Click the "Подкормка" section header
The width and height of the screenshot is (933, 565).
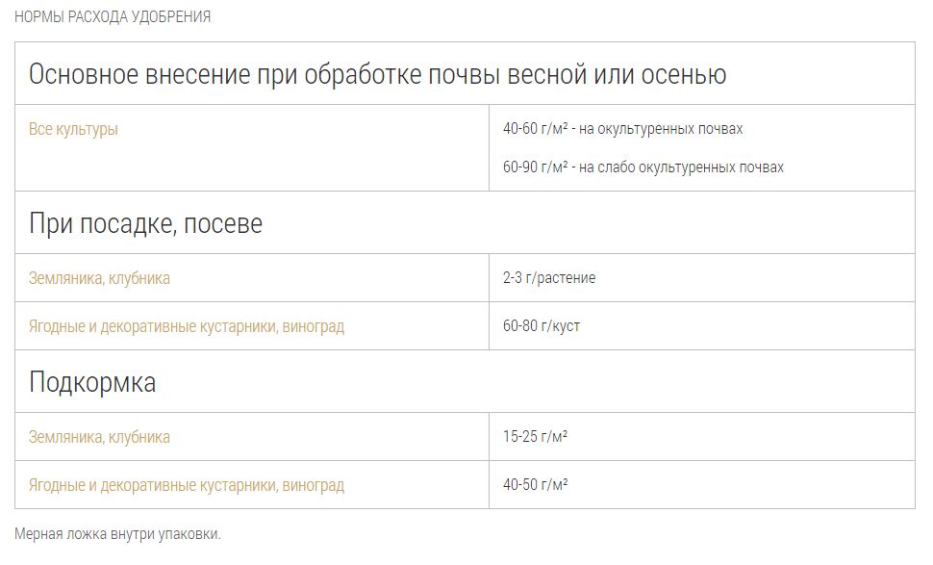92,382
